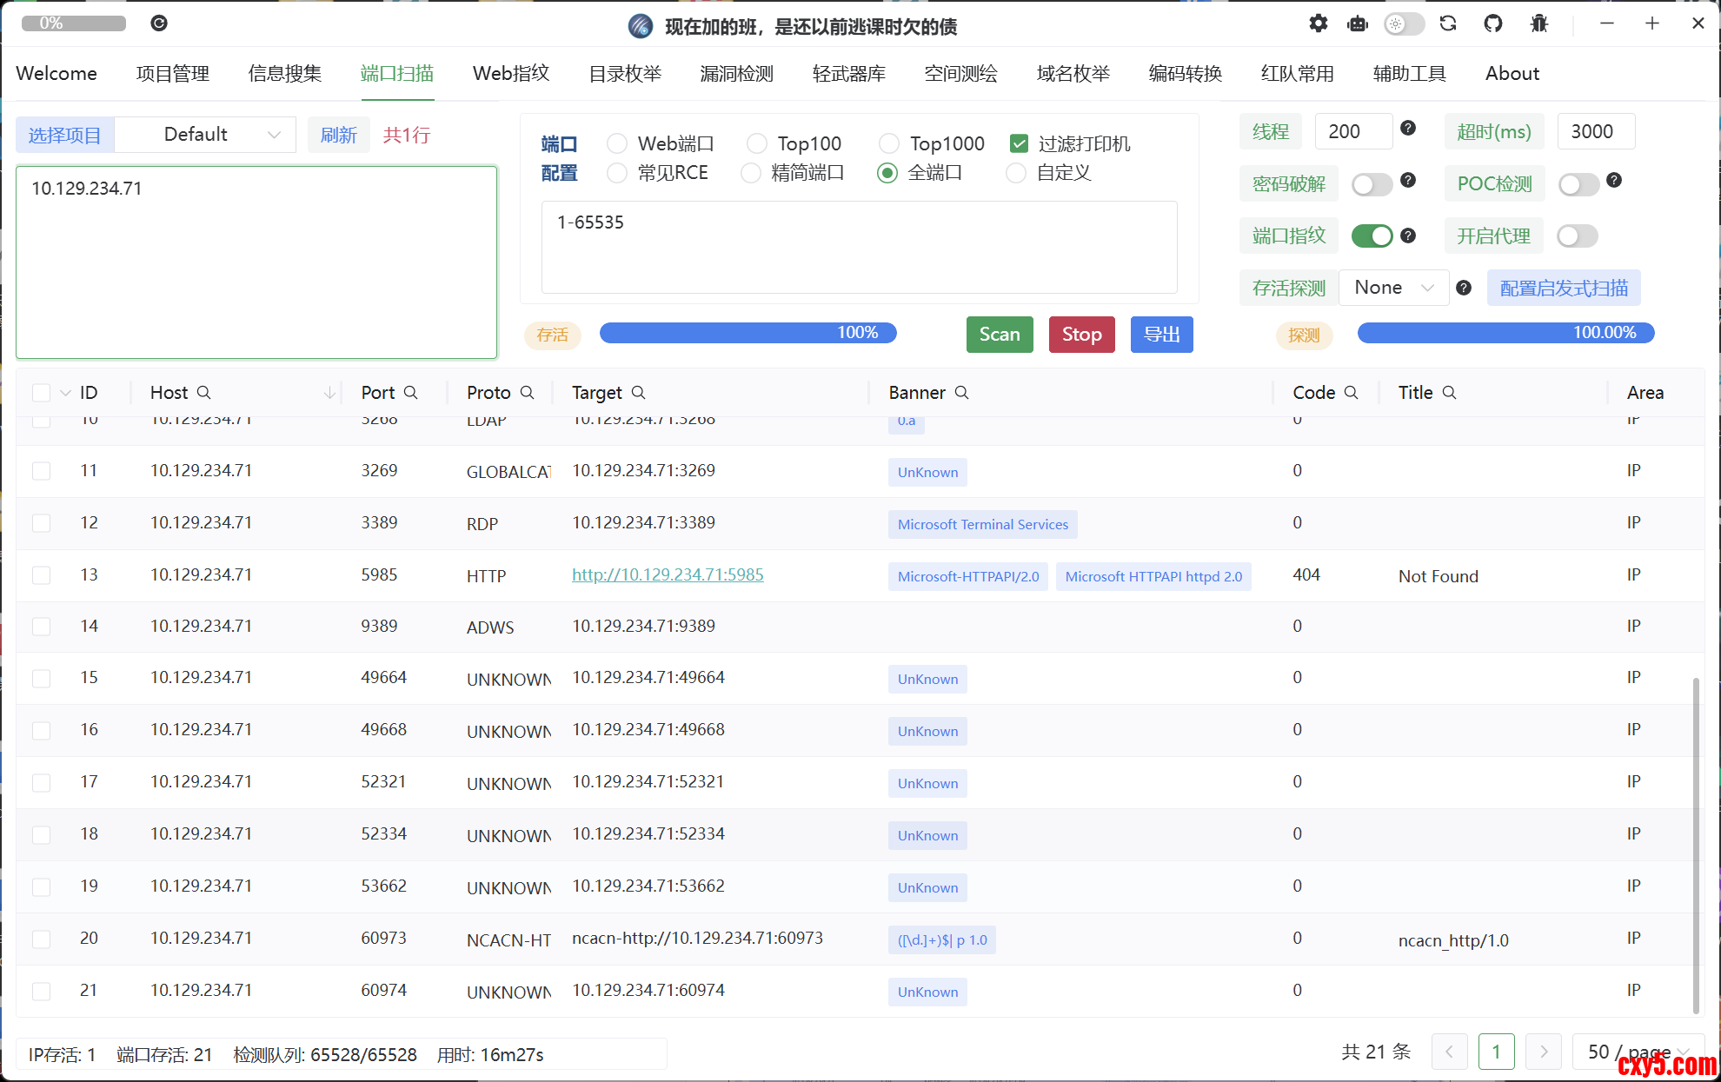The width and height of the screenshot is (1721, 1082).
Task: Uncheck the 过滤打印机 checkbox
Action: (x=1020, y=143)
